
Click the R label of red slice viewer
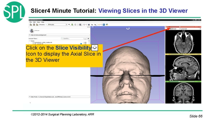167,27
